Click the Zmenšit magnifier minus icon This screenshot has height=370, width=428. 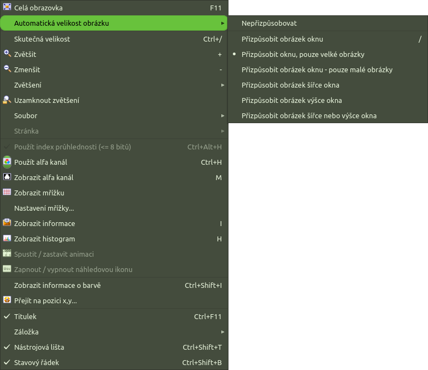[x=7, y=69]
